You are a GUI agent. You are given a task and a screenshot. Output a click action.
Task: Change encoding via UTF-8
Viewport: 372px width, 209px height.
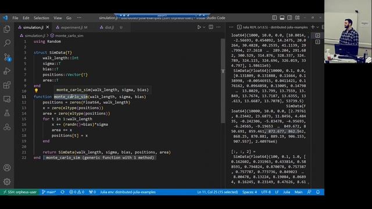pos(266,192)
